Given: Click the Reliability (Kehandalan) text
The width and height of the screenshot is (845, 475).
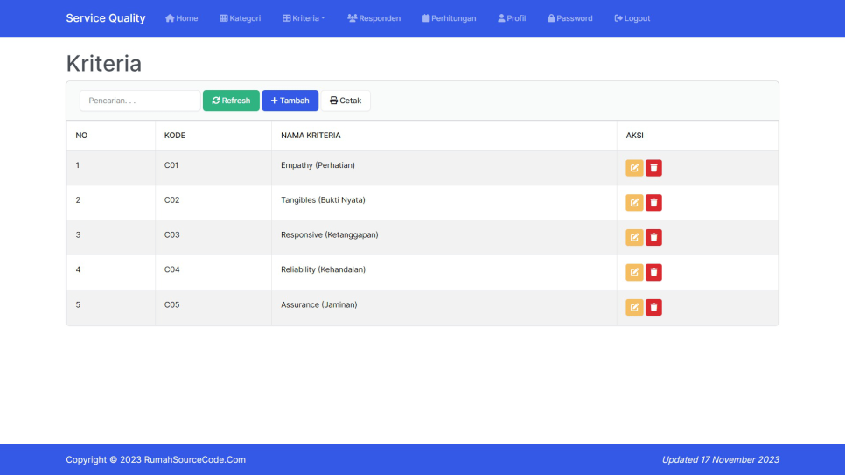Looking at the screenshot, I should pyautogui.click(x=323, y=269).
